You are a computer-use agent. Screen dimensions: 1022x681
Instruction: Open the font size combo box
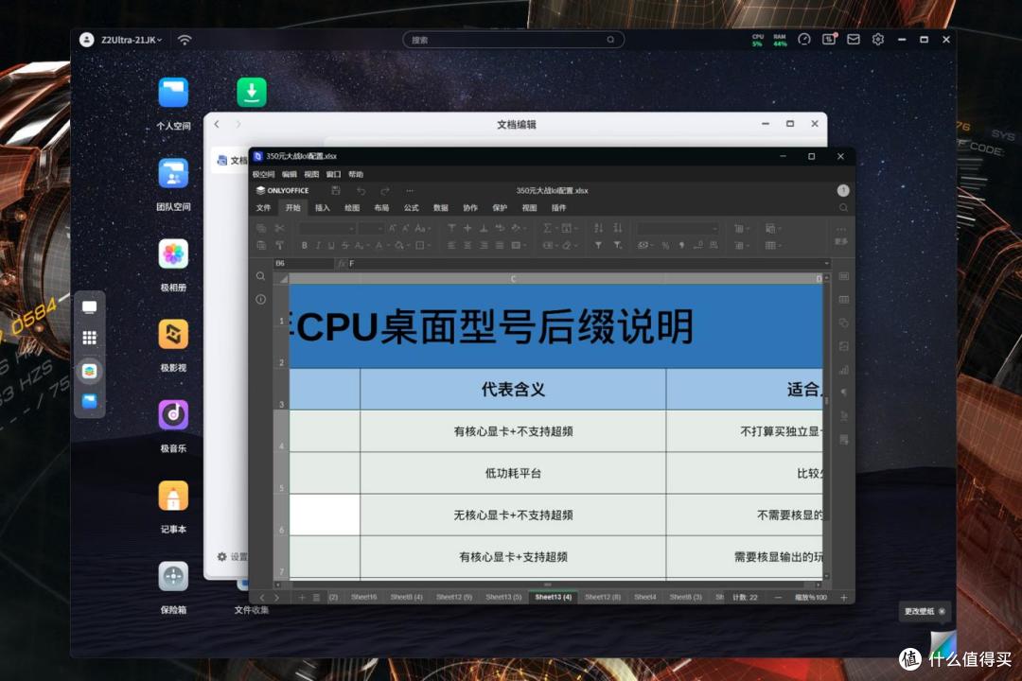(371, 229)
